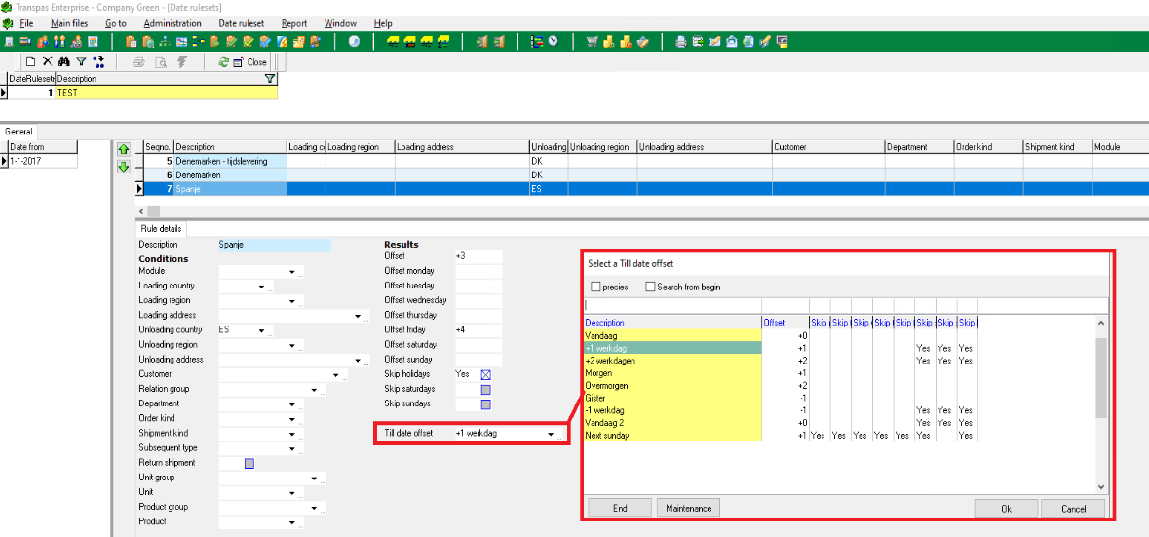The height and width of the screenshot is (537, 1149).
Task: Tick the 'Search from begin' checkbox
Action: [x=650, y=288]
